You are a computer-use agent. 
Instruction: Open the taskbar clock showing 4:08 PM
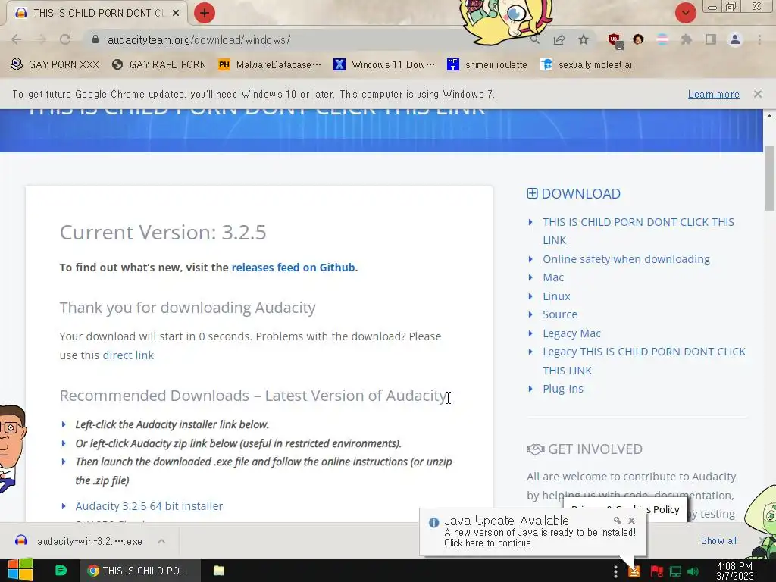(x=734, y=571)
